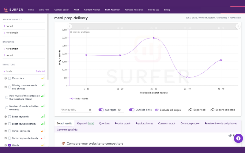Click help icon beside Partial keywords density
Viewport: 245px width, 153px height.
click(6, 138)
